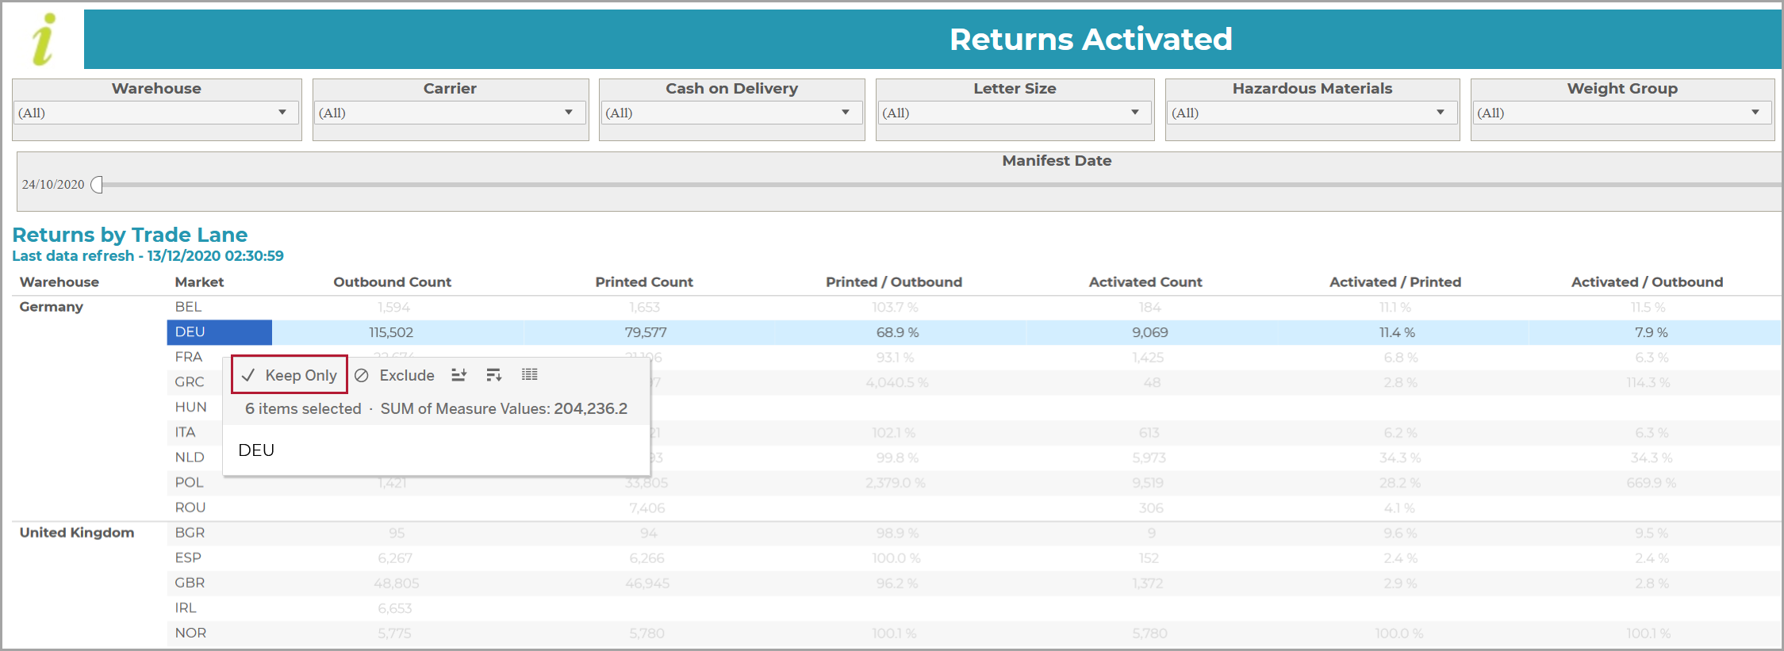Viewport: 1784px width, 651px height.
Task: Open the Weight Group dropdown
Action: (1622, 113)
